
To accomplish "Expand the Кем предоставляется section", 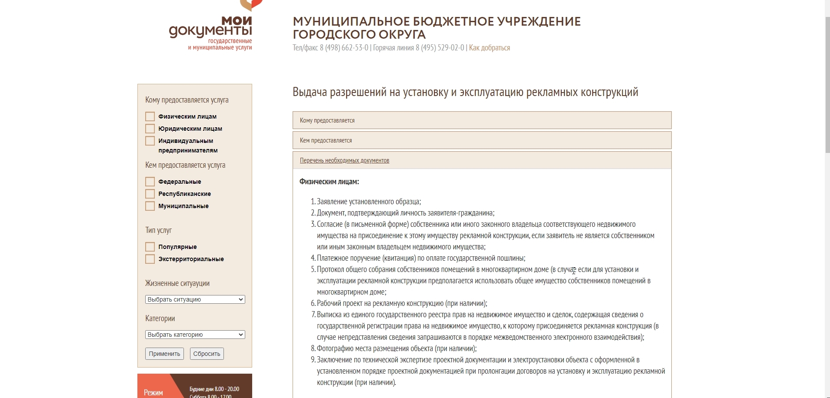I will point(482,140).
